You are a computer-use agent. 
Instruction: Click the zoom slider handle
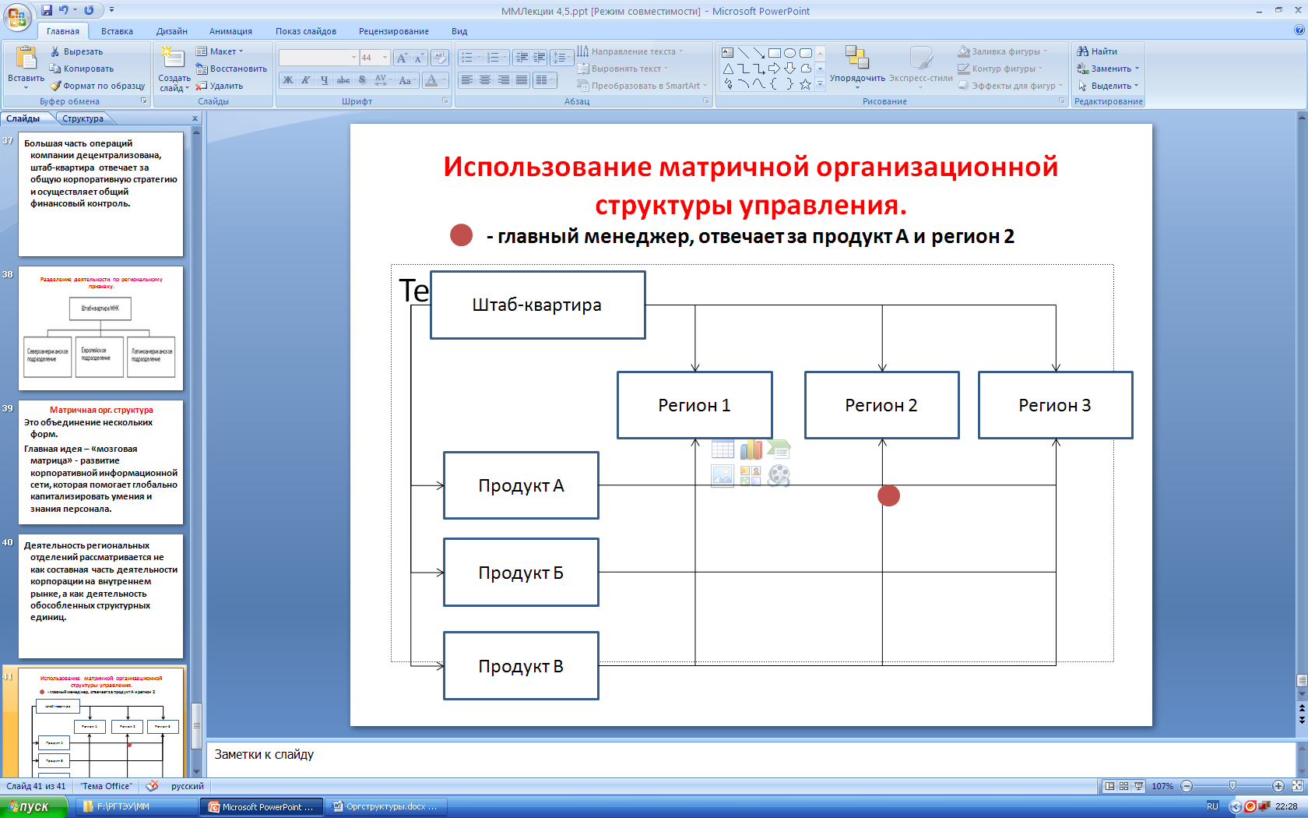[x=1232, y=786]
